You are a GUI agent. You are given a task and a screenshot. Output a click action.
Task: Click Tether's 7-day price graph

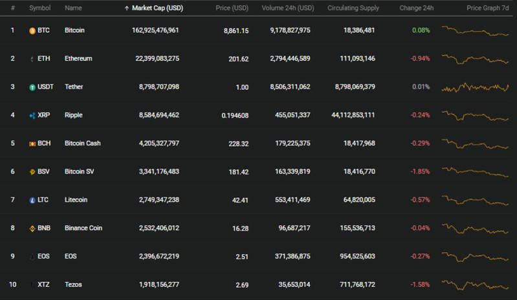tap(475, 87)
